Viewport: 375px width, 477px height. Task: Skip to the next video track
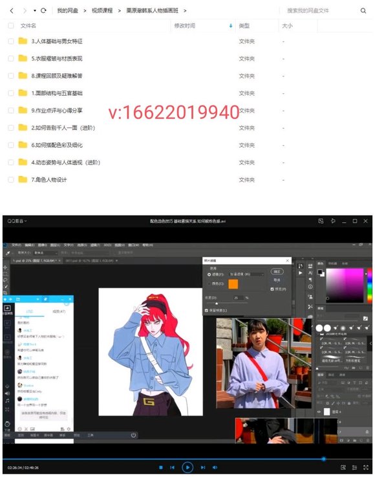pyautogui.click(x=203, y=467)
